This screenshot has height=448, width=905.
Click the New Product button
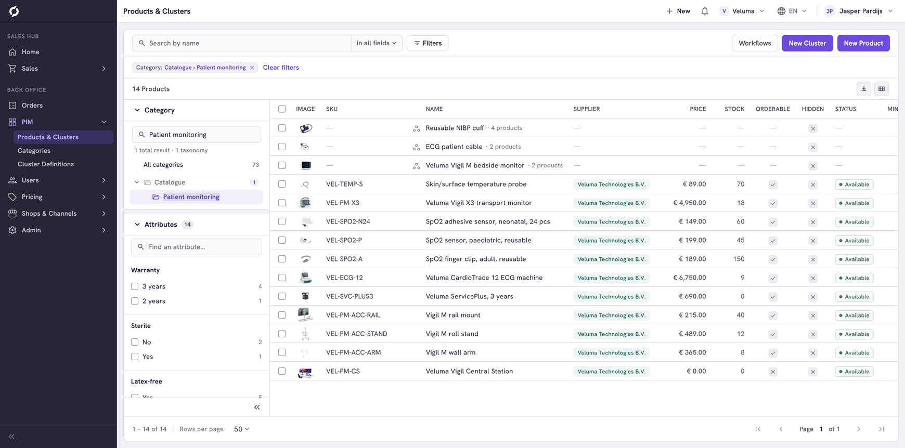[863, 43]
